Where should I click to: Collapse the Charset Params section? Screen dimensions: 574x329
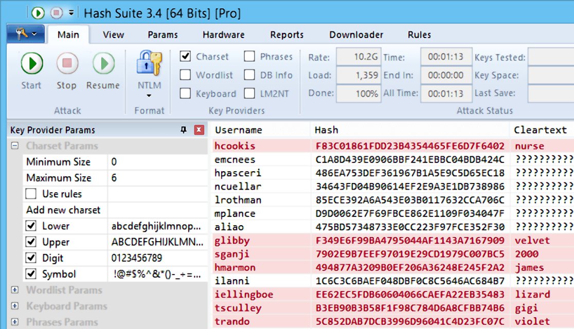[15, 146]
